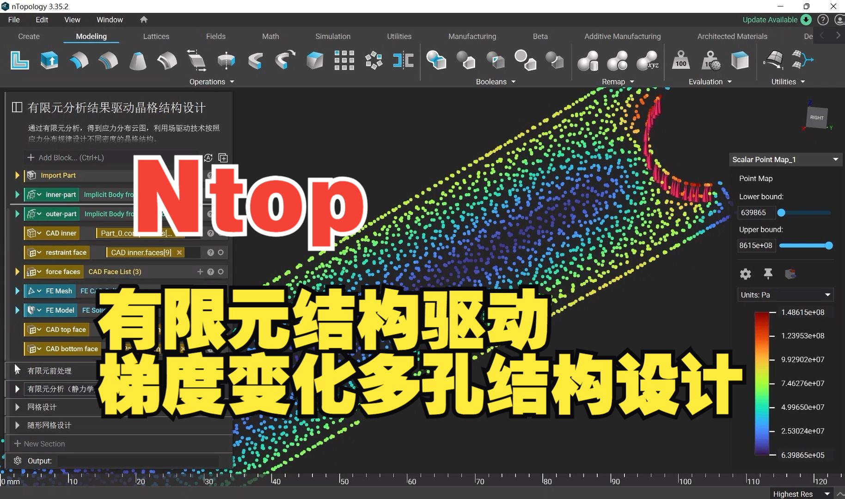Open the Mass Properties weight icon
The width and height of the screenshot is (845, 499).
(x=681, y=61)
